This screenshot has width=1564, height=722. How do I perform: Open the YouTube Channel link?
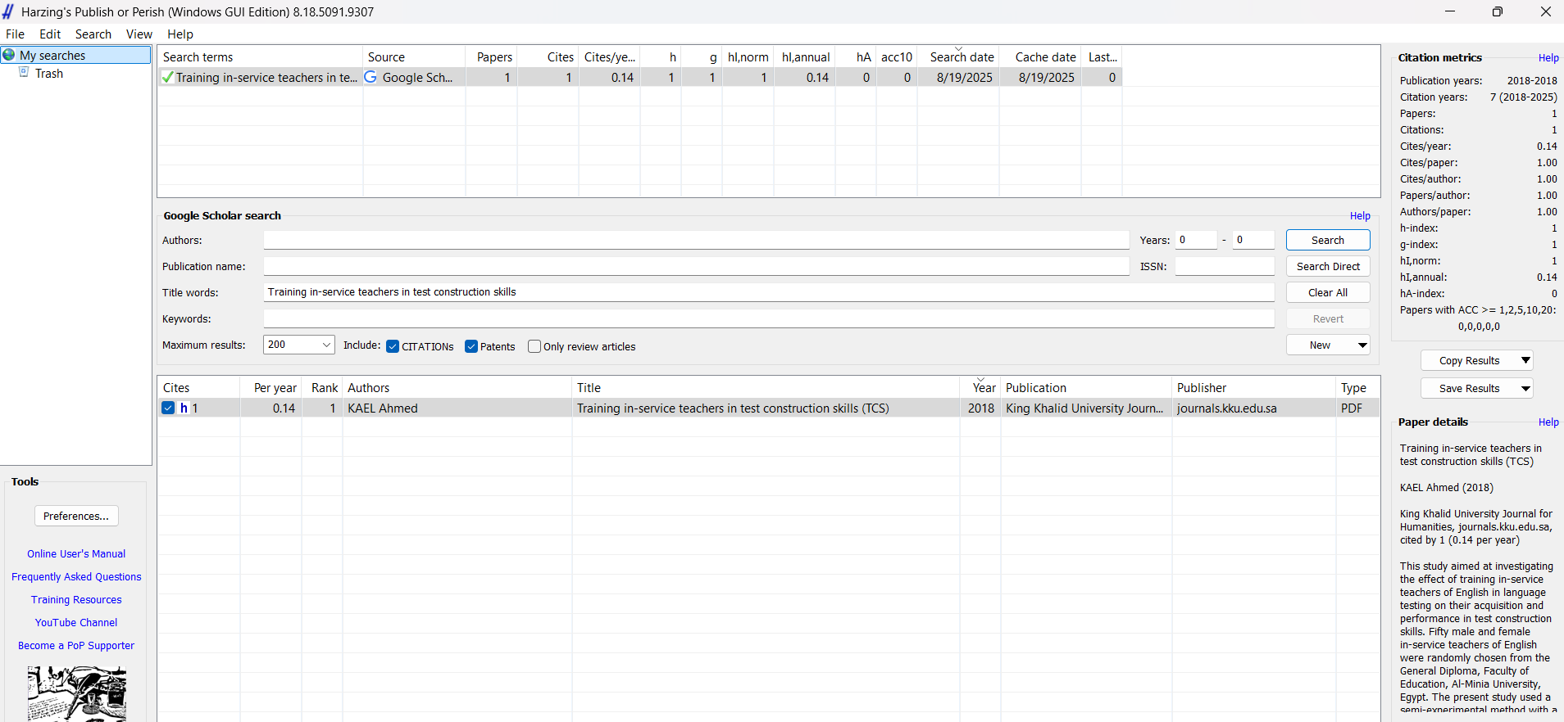[76, 622]
